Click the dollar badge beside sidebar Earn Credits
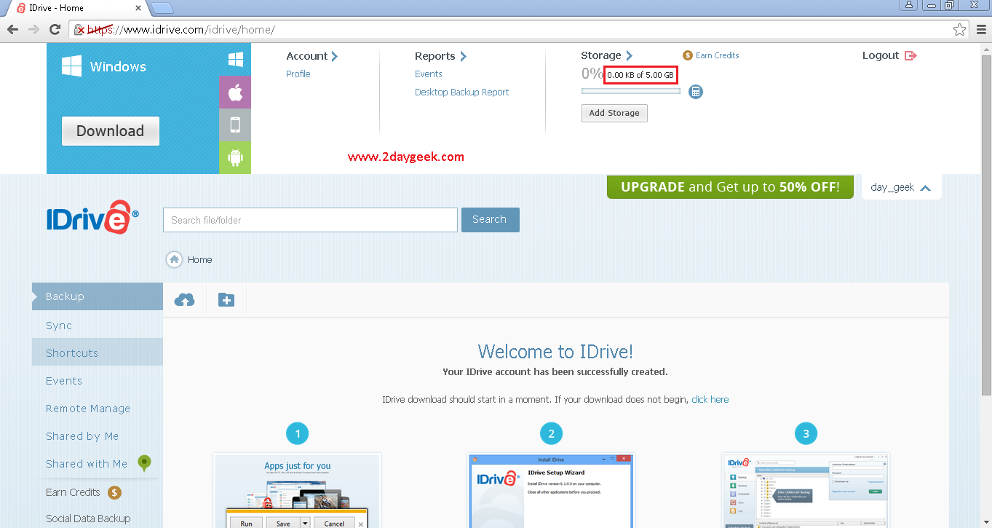Image resolution: width=992 pixels, height=528 pixels. pyautogui.click(x=114, y=492)
